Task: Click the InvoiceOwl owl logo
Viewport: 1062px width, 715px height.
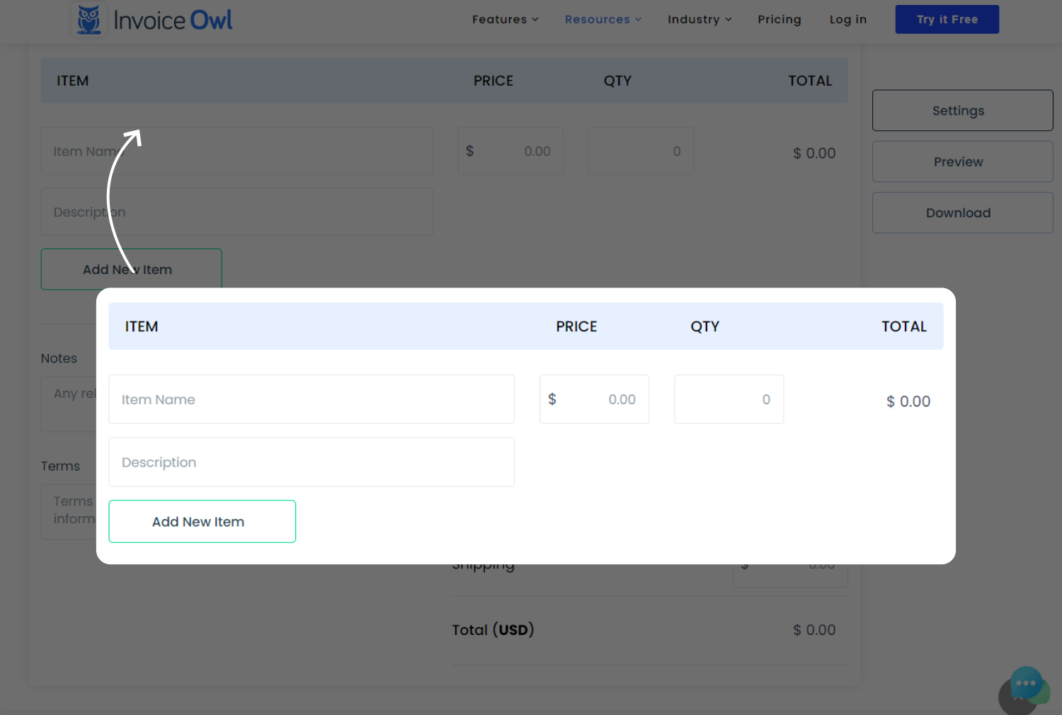Action: click(x=88, y=18)
